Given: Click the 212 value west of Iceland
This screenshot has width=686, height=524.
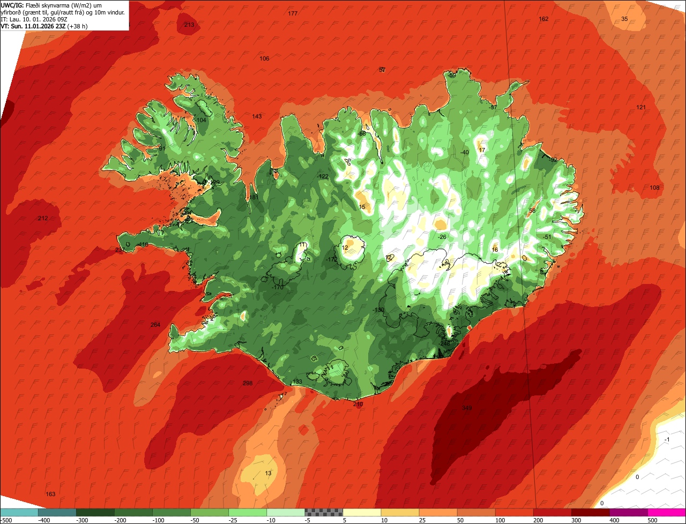Looking at the screenshot, I should [x=43, y=218].
